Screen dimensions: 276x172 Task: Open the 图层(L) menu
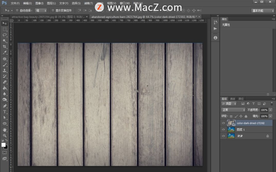(51, 3)
